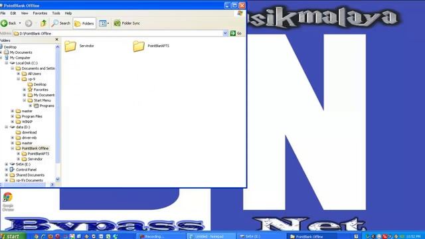The height and width of the screenshot is (239, 425).
Task: Select driver-mb folder in tree
Action: click(x=29, y=137)
